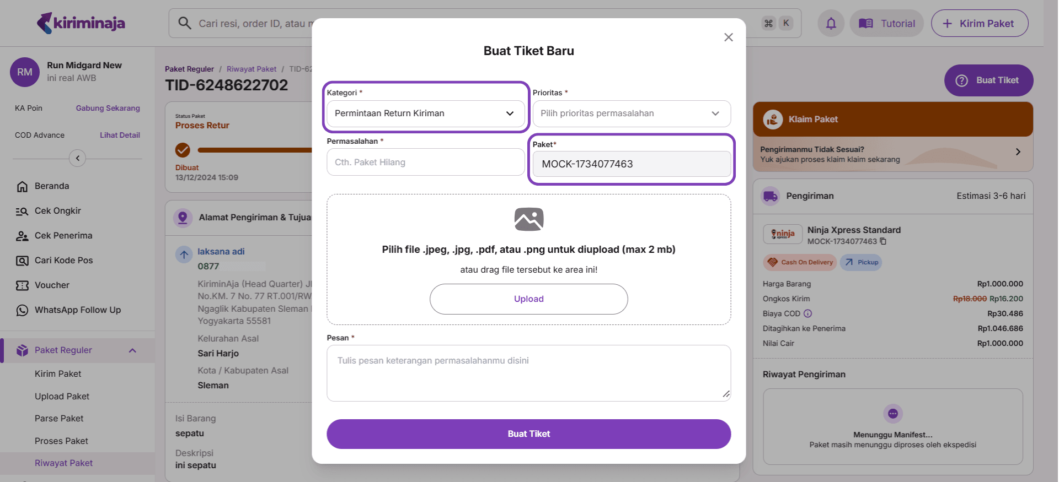This screenshot has width=1059, height=482.
Task: Close the Buat Tiket Baru dialog
Action: click(728, 37)
